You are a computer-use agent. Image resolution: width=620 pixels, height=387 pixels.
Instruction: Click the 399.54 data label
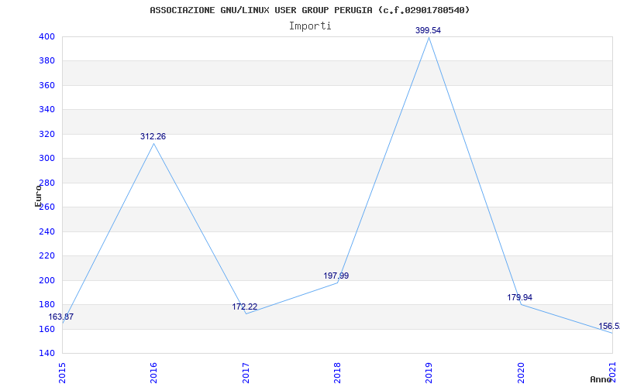click(428, 30)
